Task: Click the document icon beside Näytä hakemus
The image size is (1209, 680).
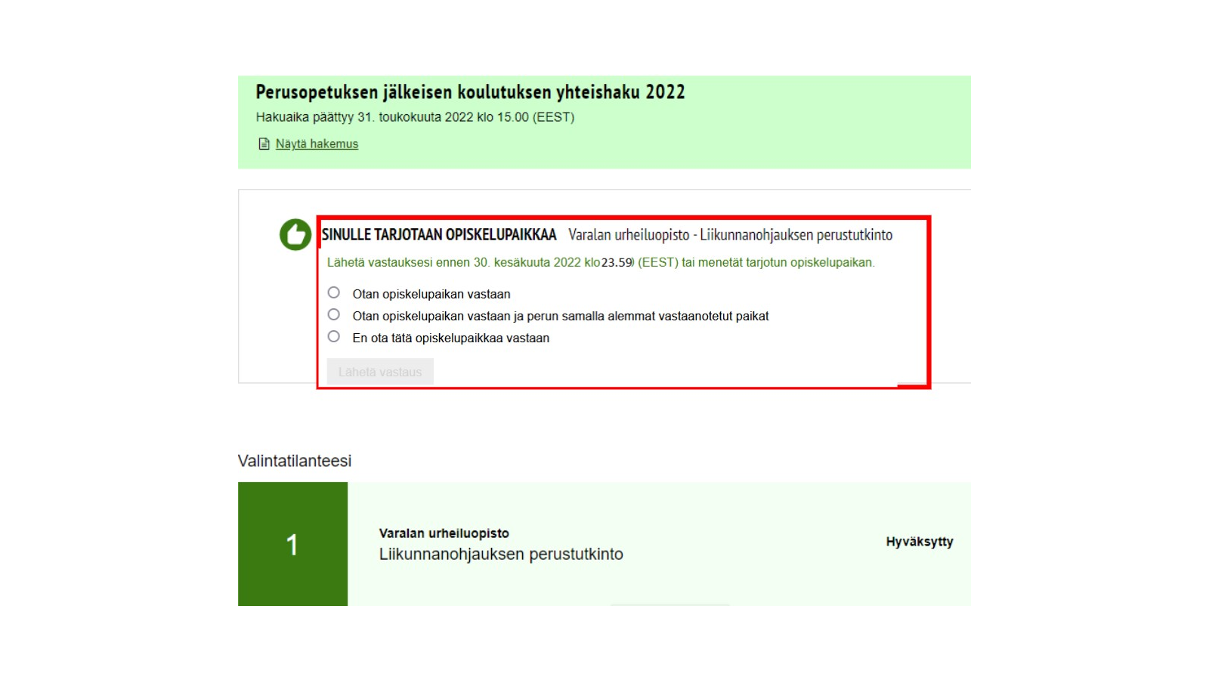Action: (x=264, y=144)
